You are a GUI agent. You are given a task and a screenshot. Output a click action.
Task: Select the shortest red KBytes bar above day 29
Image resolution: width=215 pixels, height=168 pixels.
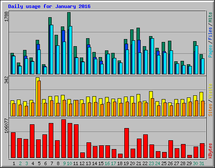tap(189, 157)
